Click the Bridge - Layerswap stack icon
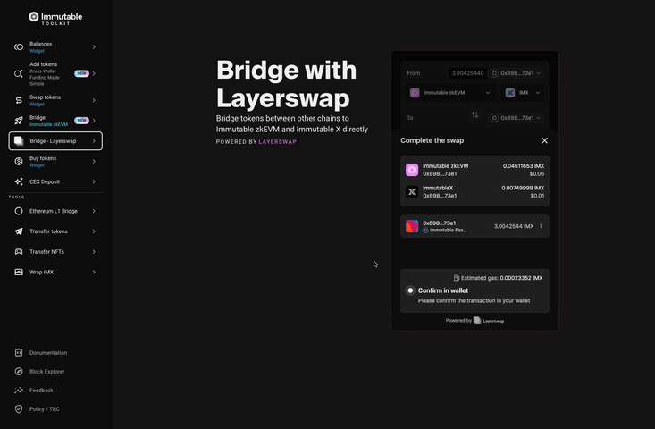The height and width of the screenshot is (429, 655). pyautogui.click(x=19, y=141)
